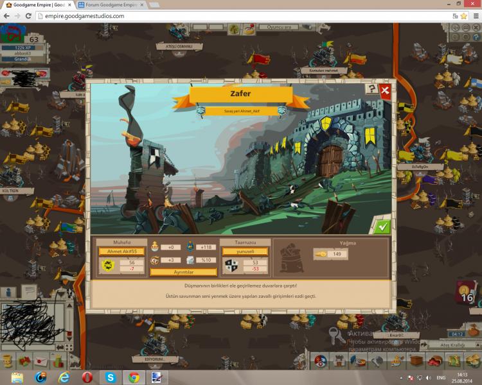The height and width of the screenshot is (385, 482).
Task: Open the Chrome menu hamburger icon
Action: pyautogui.click(x=476, y=16)
